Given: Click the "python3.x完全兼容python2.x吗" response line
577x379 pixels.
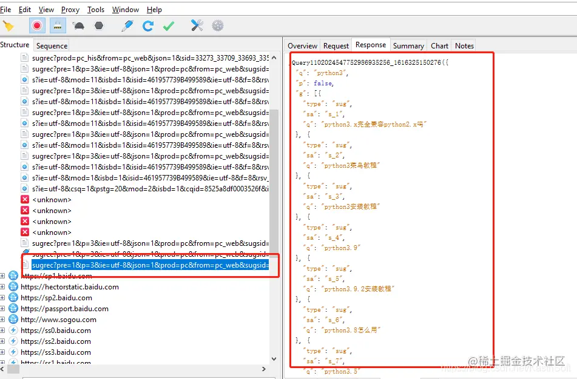Looking at the screenshot, I should [x=365, y=125].
